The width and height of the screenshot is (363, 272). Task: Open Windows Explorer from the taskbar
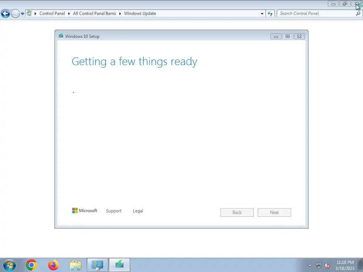coord(76,265)
